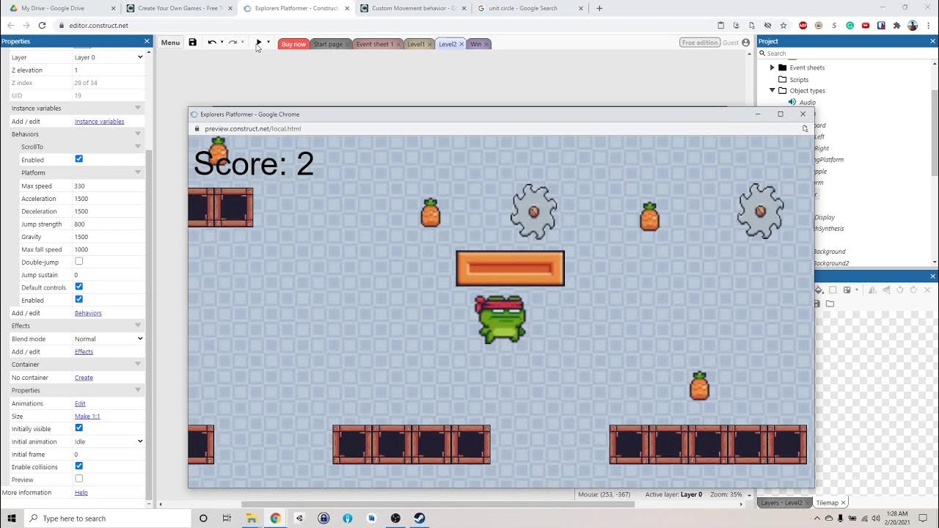
Task: Click the Undo arrow in editor toolbar
Action: pyautogui.click(x=211, y=43)
